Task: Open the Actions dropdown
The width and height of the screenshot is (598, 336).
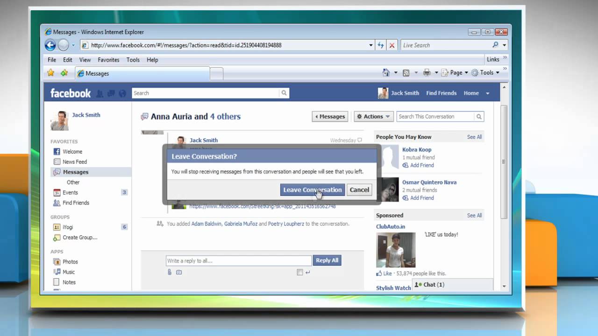Action: [x=374, y=117]
